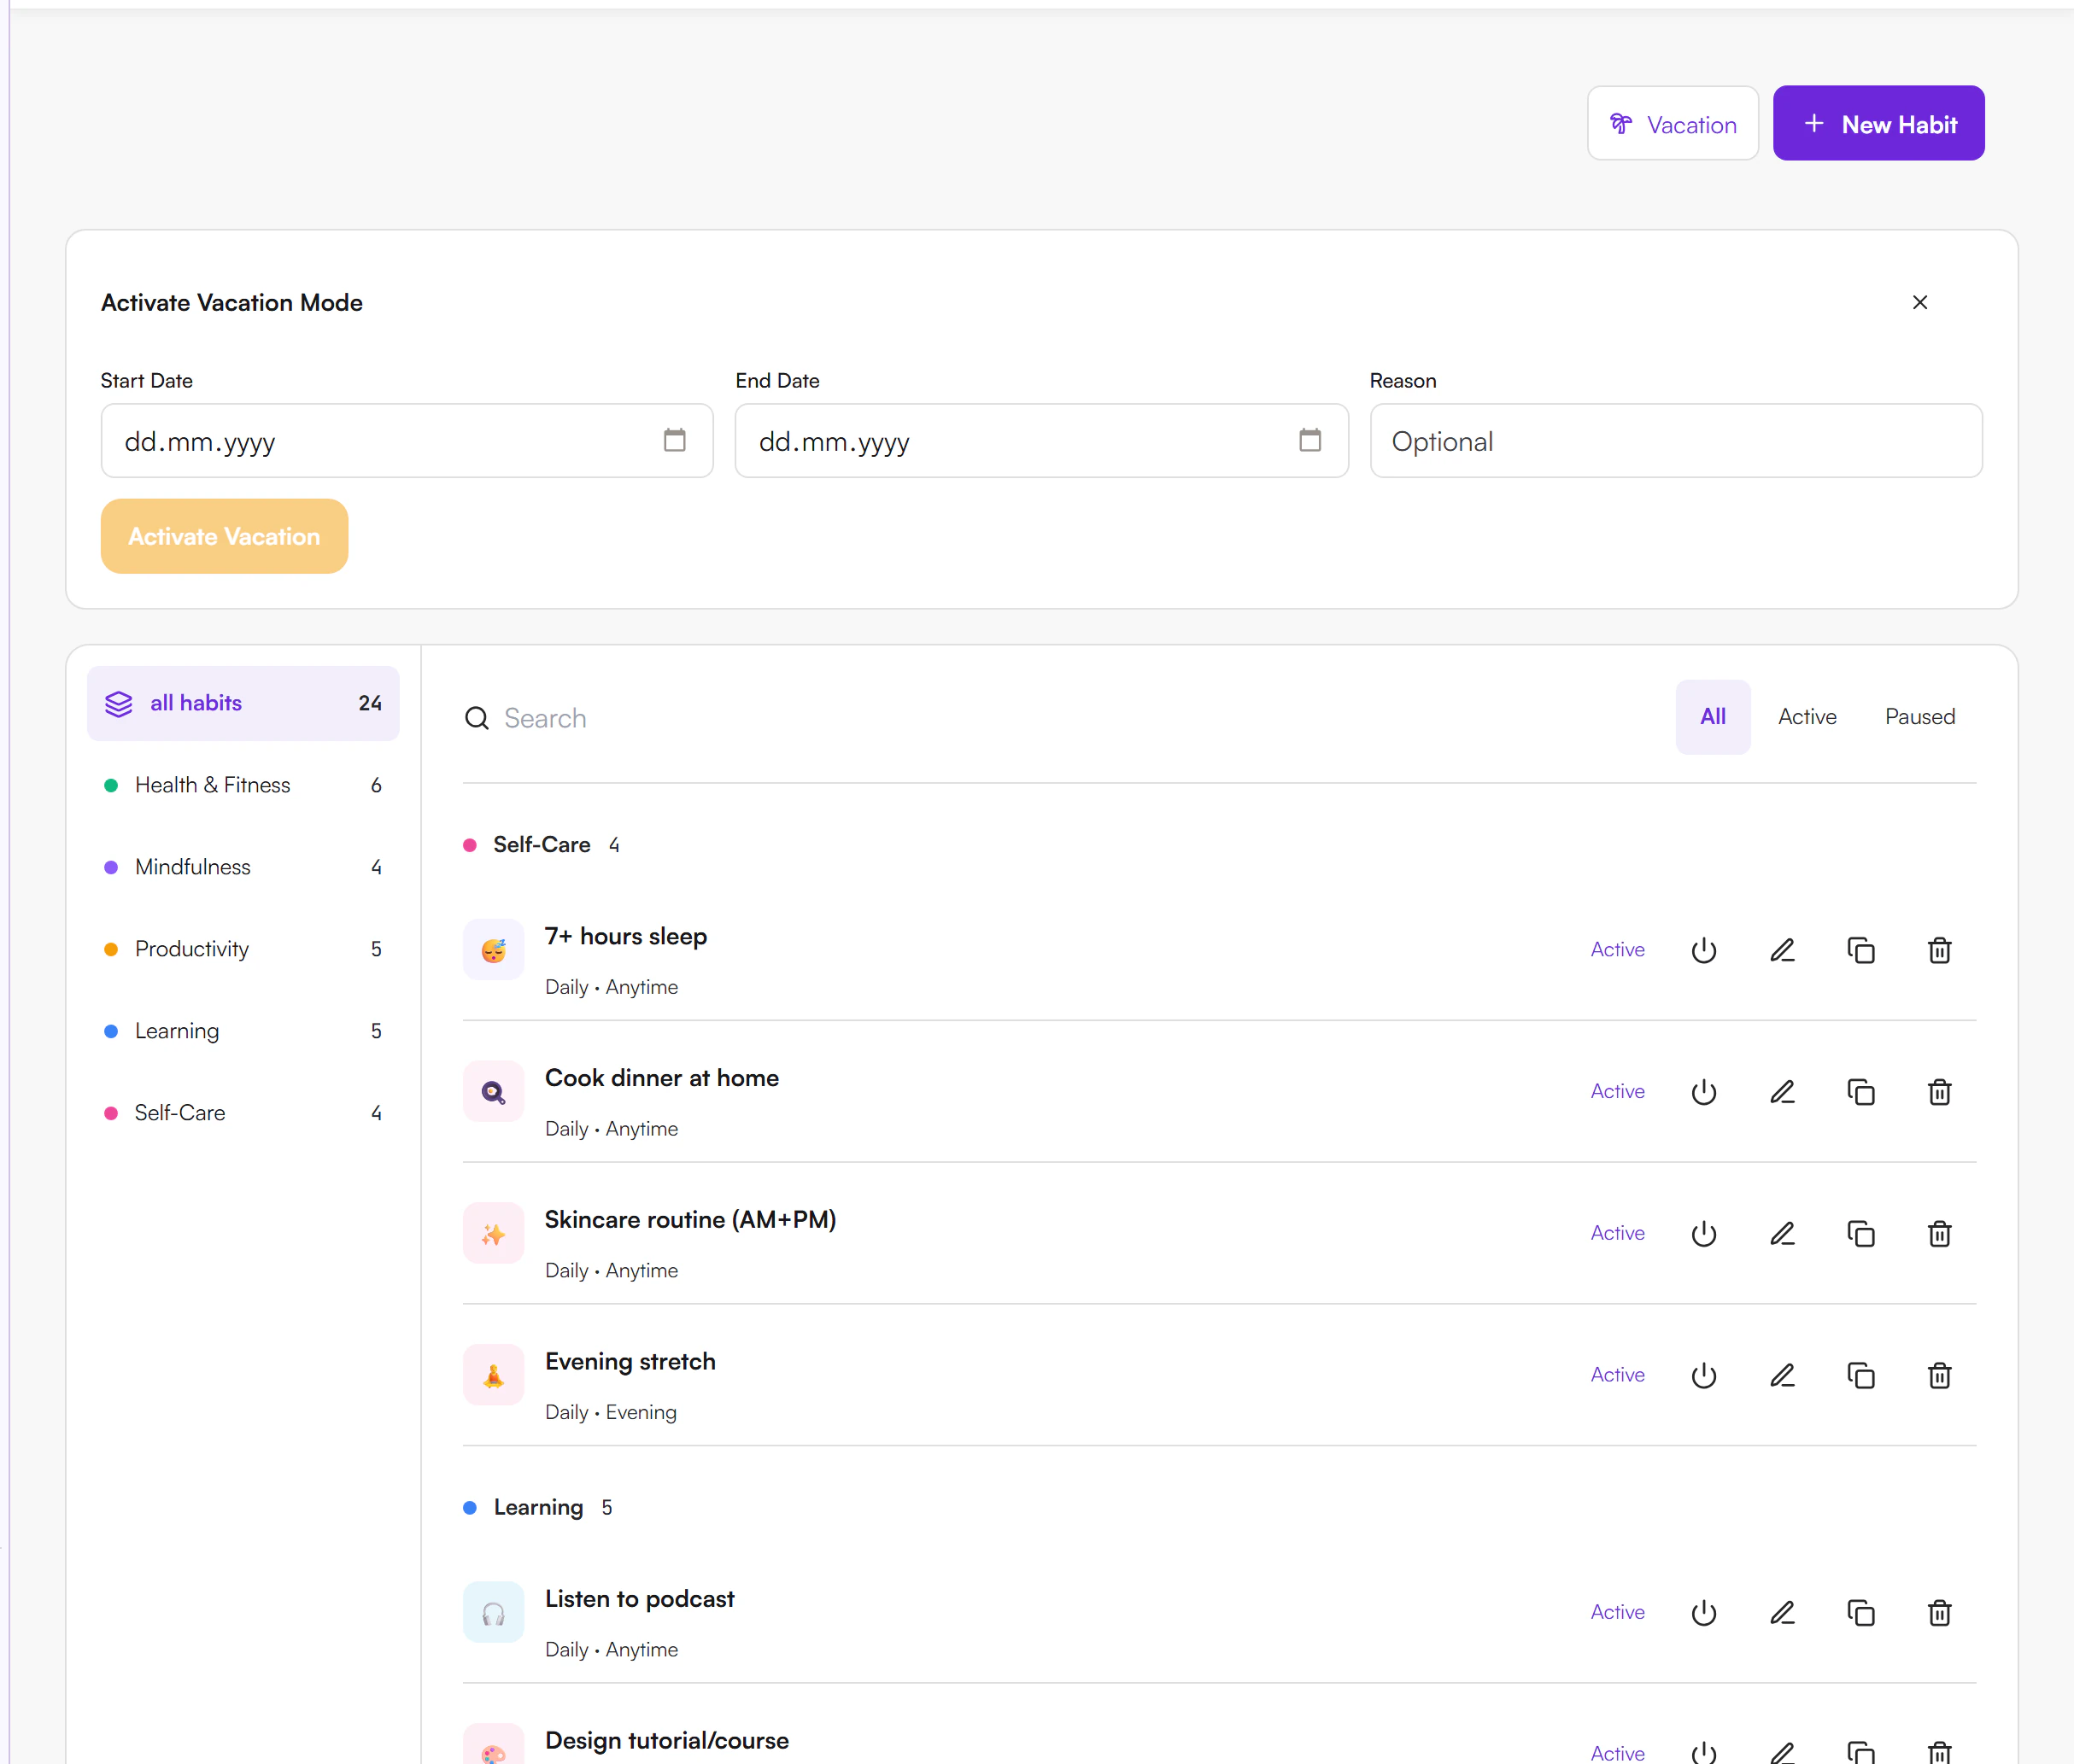
Task: Duplicate the Evening stretch habit
Action: tap(1861, 1376)
